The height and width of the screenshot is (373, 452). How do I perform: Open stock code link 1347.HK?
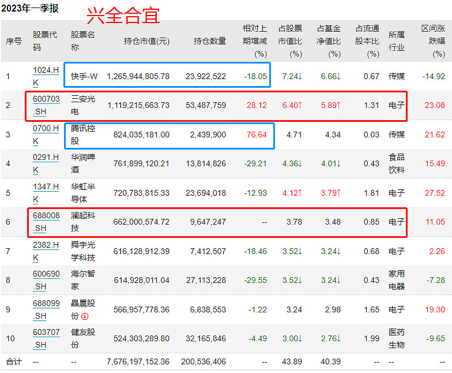[46, 193]
